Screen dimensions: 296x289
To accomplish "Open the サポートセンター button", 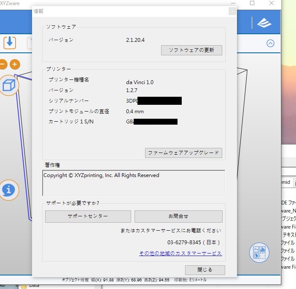I will (88, 216).
